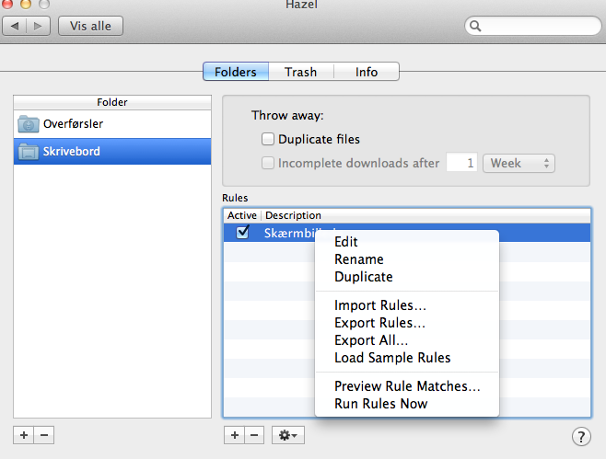Click the Description column header
This screenshot has width=606, height=459.
tap(425, 215)
